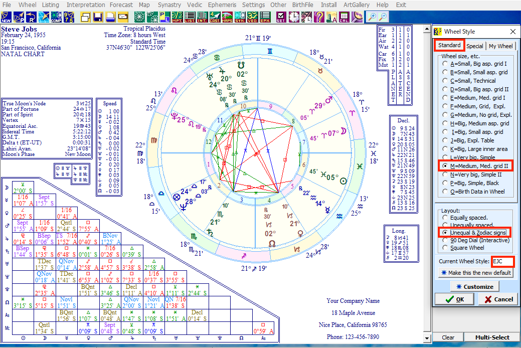Click the 975 harmonic chart icon
The width and height of the screenshot is (521, 348).
coord(69,17)
